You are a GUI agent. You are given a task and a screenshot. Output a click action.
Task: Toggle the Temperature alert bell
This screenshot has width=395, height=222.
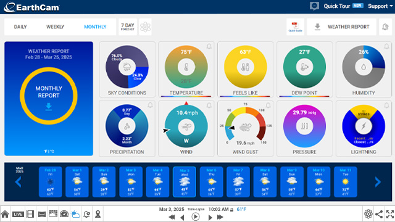click(209, 47)
